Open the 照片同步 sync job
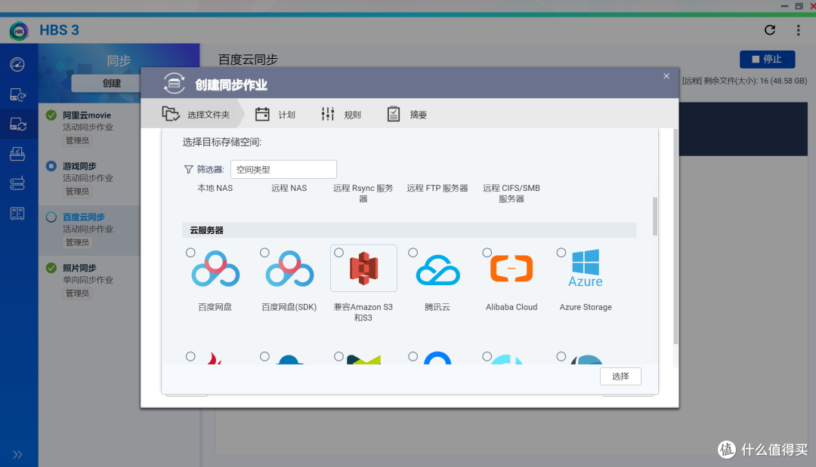Viewport: 816px width, 467px height. point(89,281)
